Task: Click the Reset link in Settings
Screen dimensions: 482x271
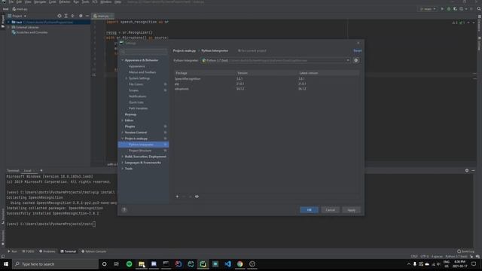Action: tap(358, 50)
